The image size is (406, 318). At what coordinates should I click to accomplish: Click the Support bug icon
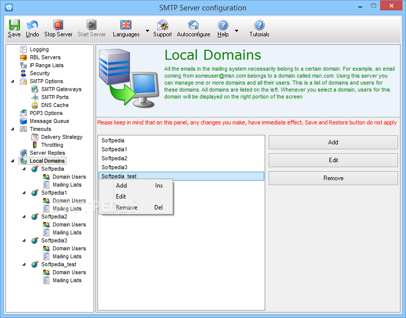[x=163, y=25]
